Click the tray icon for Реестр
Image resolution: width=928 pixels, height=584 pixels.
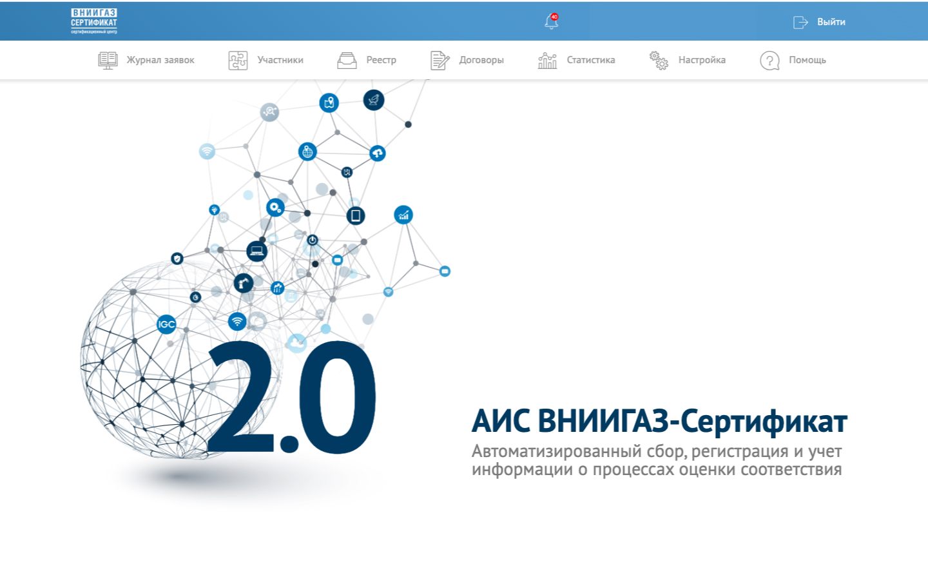click(347, 60)
